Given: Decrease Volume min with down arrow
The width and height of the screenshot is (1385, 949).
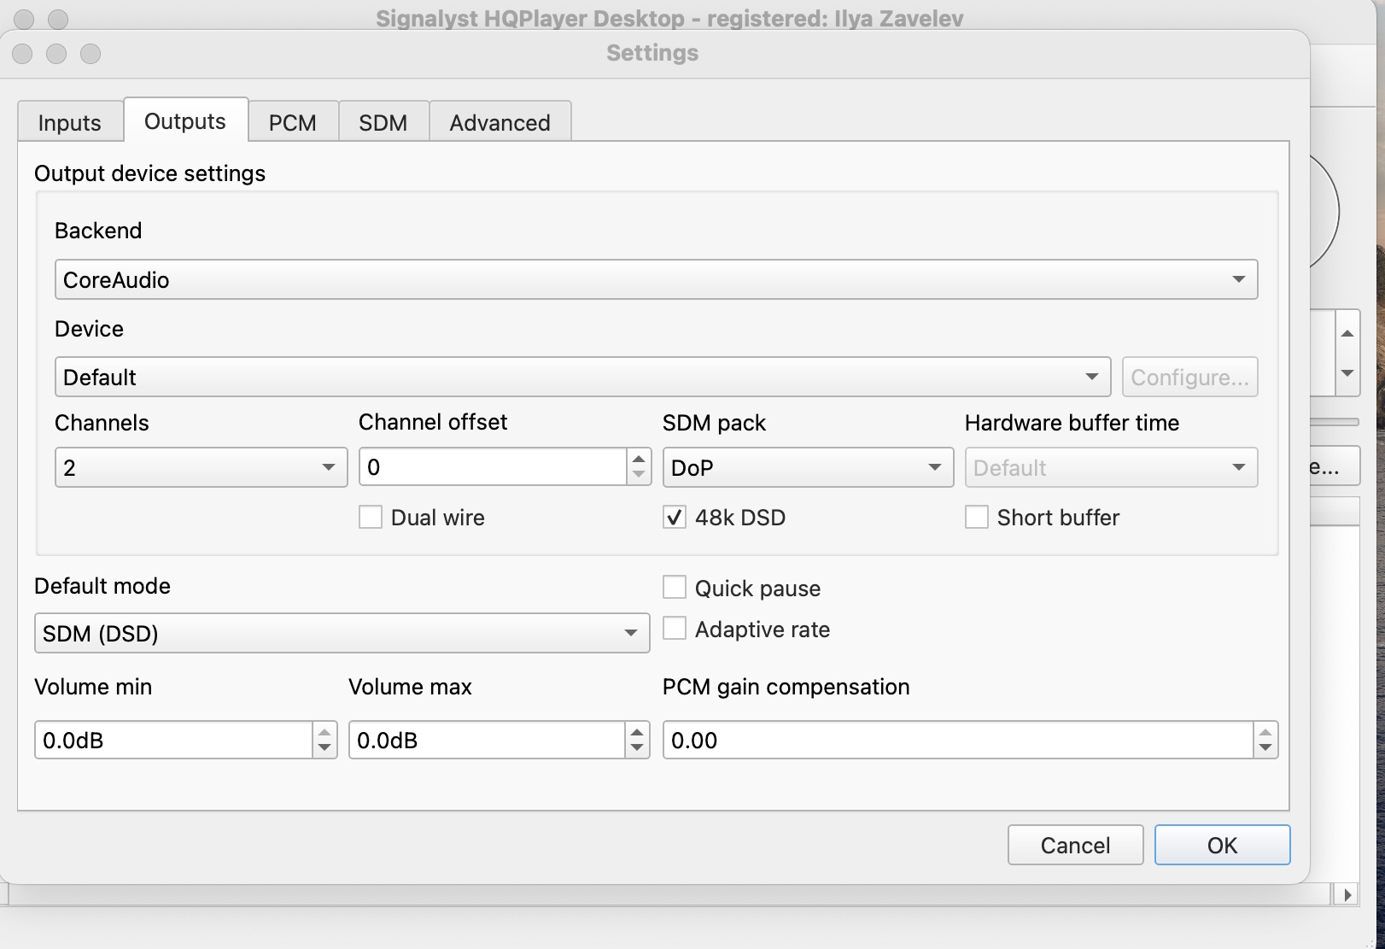Looking at the screenshot, I should pyautogui.click(x=324, y=748).
